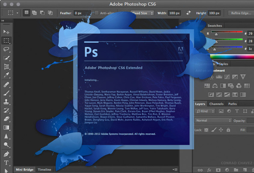Select the Crop tool

[6, 66]
